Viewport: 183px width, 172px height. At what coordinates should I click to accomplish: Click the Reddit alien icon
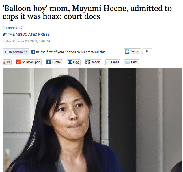pyautogui.click(x=88, y=62)
